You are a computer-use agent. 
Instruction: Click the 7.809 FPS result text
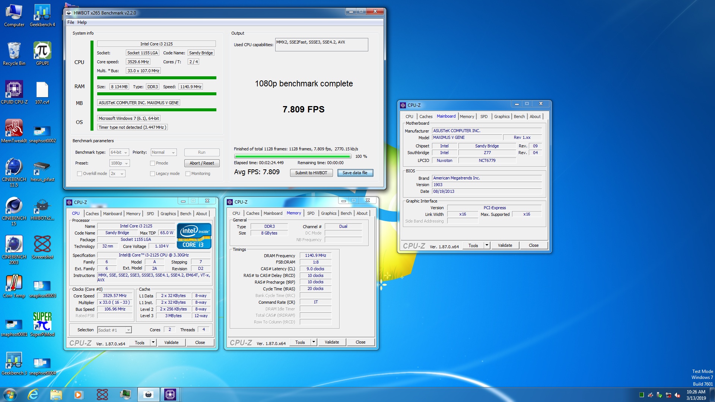[304, 109]
